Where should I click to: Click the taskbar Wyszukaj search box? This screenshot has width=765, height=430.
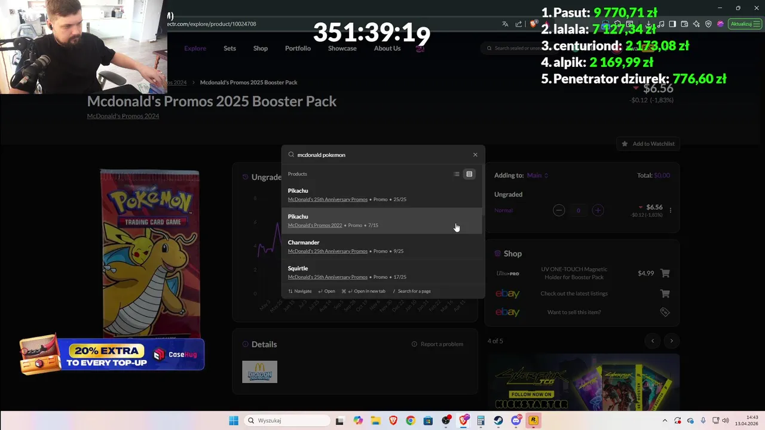(287, 420)
